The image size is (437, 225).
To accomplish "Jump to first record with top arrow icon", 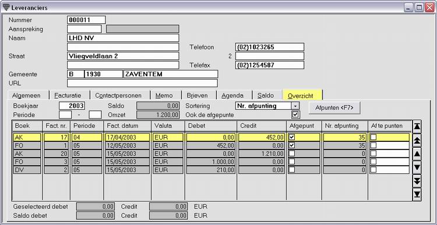I will click(417, 127).
